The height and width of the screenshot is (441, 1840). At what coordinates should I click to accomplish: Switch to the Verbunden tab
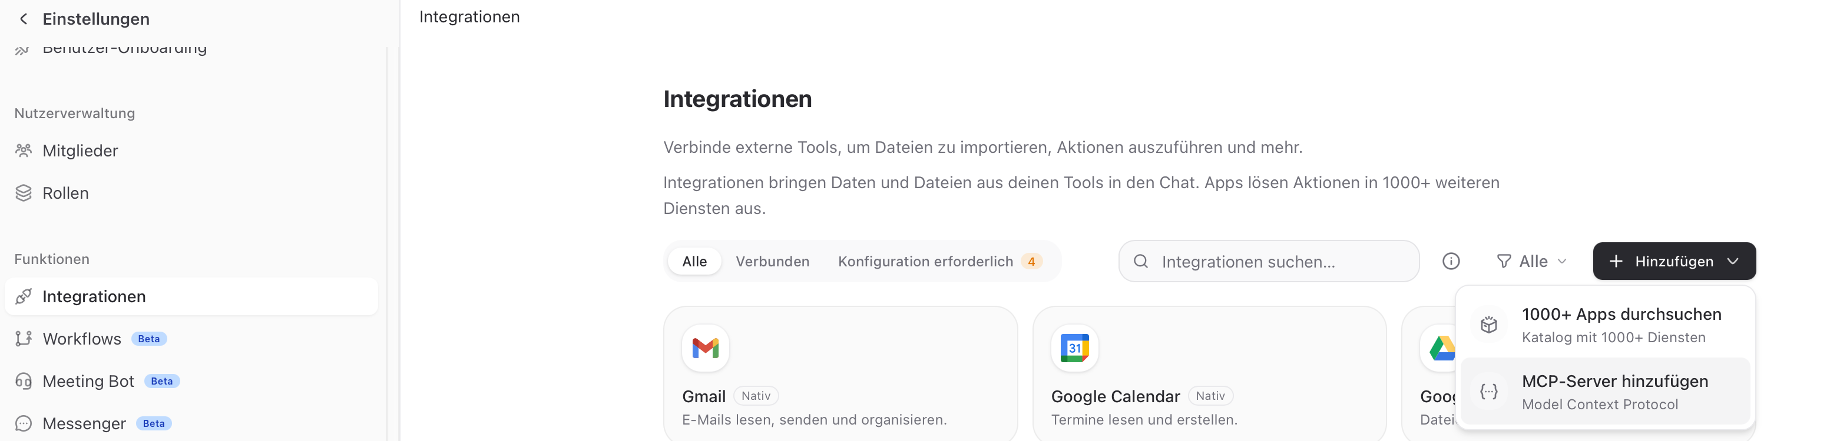pyautogui.click(x=772, y=261)
